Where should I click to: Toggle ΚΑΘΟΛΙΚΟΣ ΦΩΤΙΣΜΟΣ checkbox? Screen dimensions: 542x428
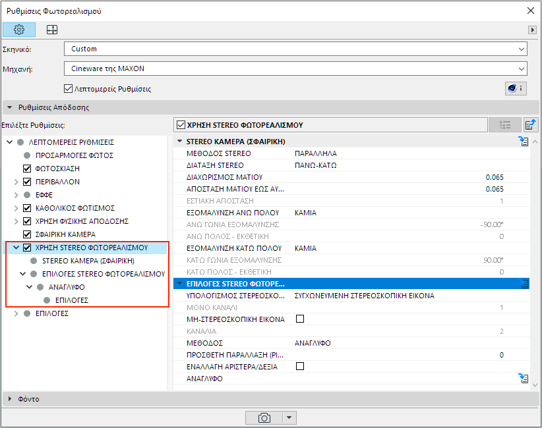pos(27,208)
